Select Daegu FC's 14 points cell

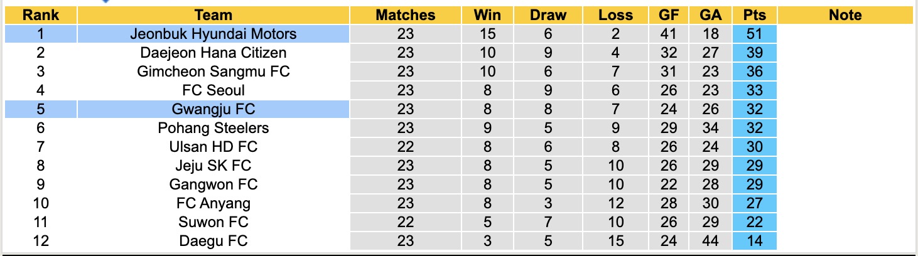754,241
